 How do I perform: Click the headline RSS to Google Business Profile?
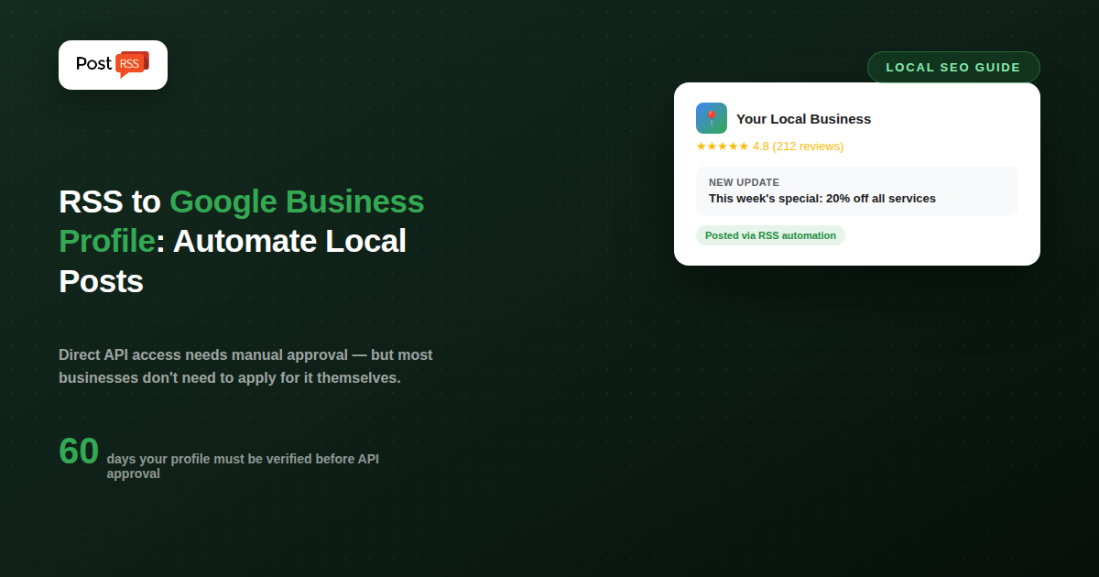click(x=242, y=241)
